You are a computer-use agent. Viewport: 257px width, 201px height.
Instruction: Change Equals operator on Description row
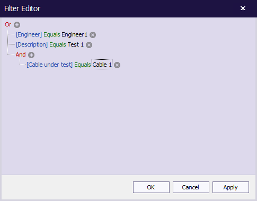[x=58, y=44]
